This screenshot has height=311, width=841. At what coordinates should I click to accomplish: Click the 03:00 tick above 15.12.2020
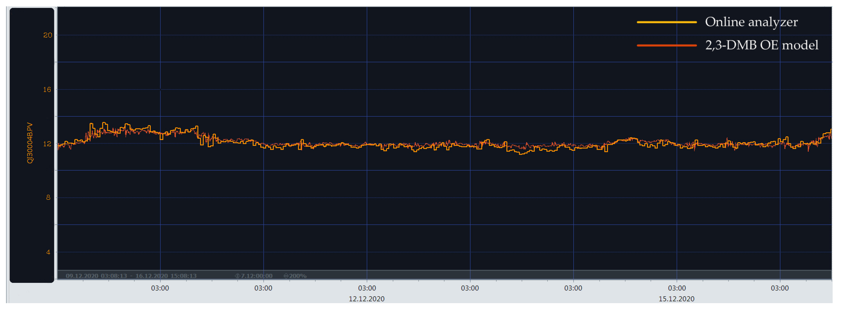677,288
